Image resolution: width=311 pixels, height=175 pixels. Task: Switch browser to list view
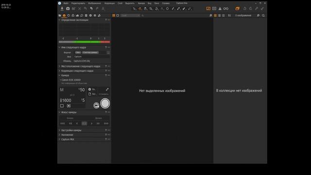pos(224,16)
